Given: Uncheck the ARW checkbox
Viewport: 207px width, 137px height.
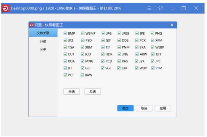Looking at the screenshot, I should click(137, 54).
